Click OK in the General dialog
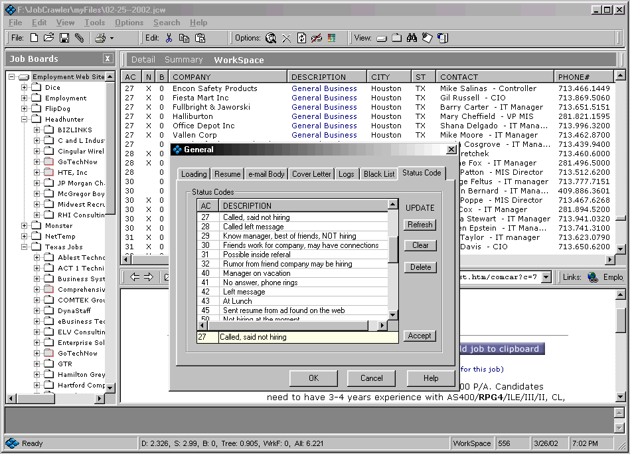This screenshot has width=630, height=454. click(x=313, y=378)
